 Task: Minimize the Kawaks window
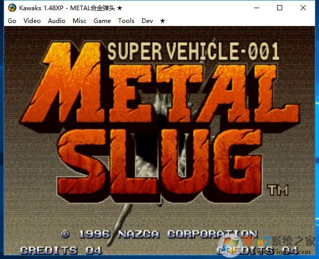[257, 8]
